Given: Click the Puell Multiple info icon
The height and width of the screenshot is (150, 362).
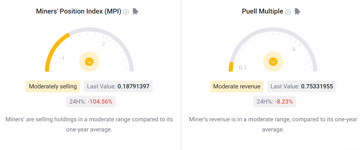Looking at the screenshot, I should pyautogui.click(x=288, y=12).
